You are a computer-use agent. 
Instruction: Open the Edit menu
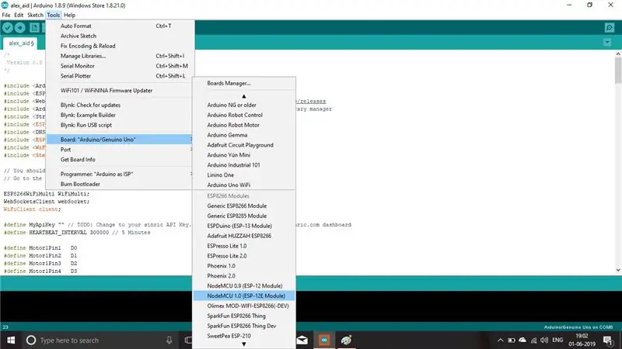pyautogui.click(x=19, y=15)
